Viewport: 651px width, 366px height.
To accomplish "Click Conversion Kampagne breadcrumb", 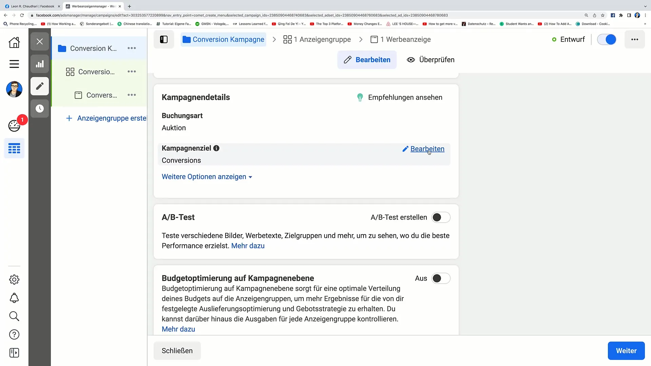I will 223,39.
